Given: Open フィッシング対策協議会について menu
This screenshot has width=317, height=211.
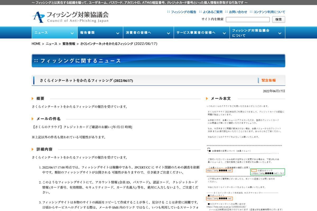Looking at the screenshot, I should [257, 33].
